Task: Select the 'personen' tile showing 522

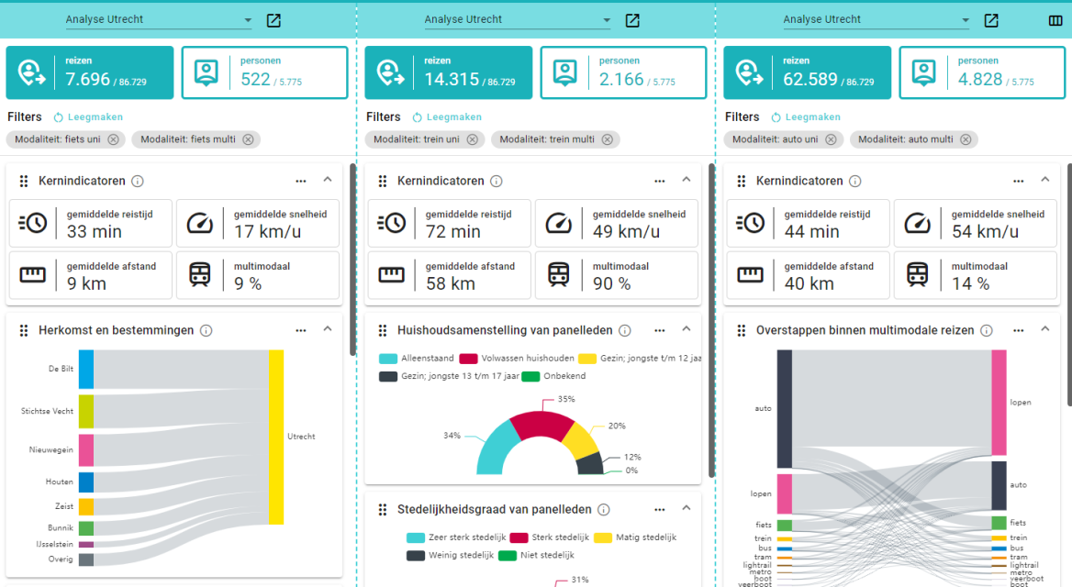Action: pos(264,72)
